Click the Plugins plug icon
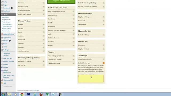Image resolution: width=171 pixels, height=96 pixels. click(x=2, y=41)
